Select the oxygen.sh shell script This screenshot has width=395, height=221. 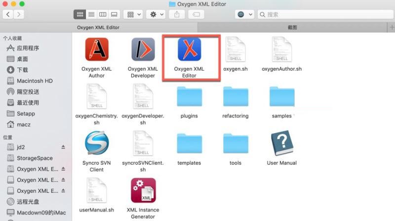pos(236,49)
